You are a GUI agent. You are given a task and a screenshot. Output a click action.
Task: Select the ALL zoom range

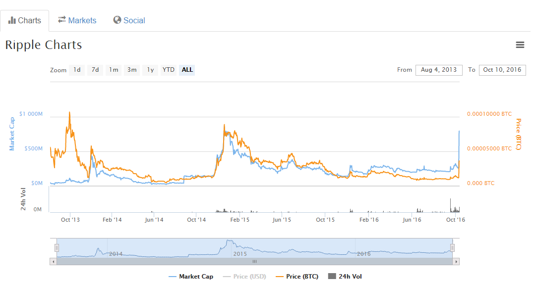[187, 70]
